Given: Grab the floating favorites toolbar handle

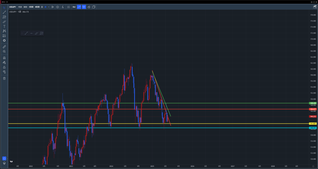Looking at the screenshot, I should [x=22, y=33].
